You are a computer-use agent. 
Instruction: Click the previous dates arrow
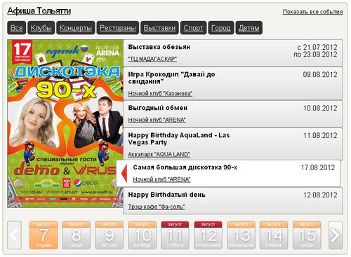tap(14, 235)
